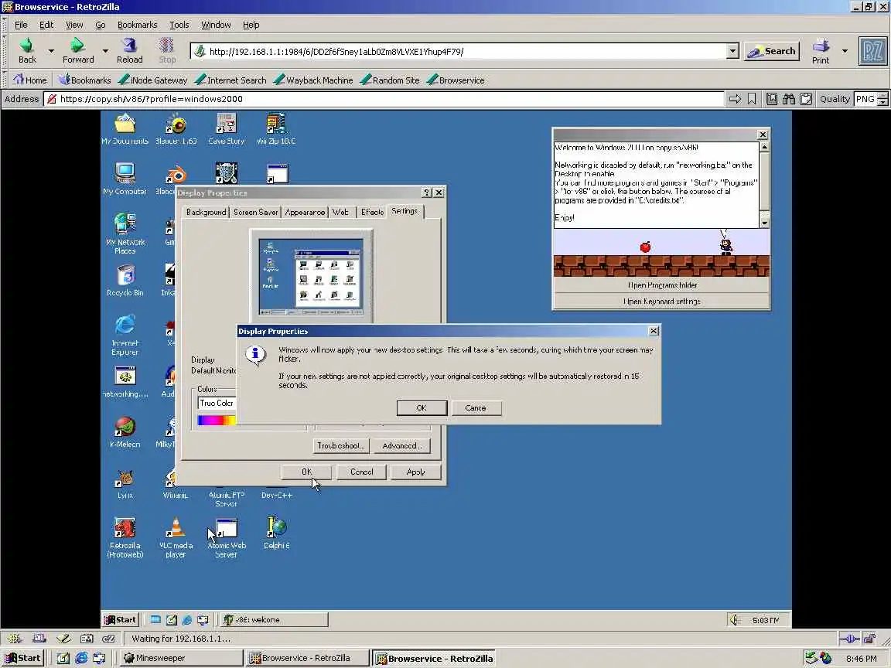Select the Cave Story desktop icon
Viewport: 891px width, 668px height.
226,129
